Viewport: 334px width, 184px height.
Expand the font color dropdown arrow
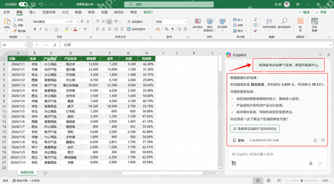pyautogui.click(x=80, y=29)
